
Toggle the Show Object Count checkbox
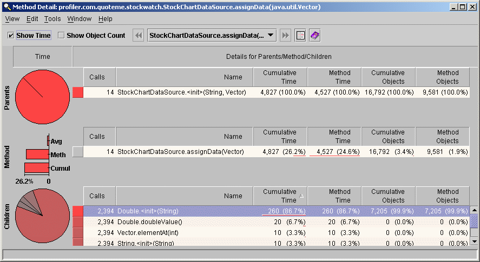coord(61,36)
